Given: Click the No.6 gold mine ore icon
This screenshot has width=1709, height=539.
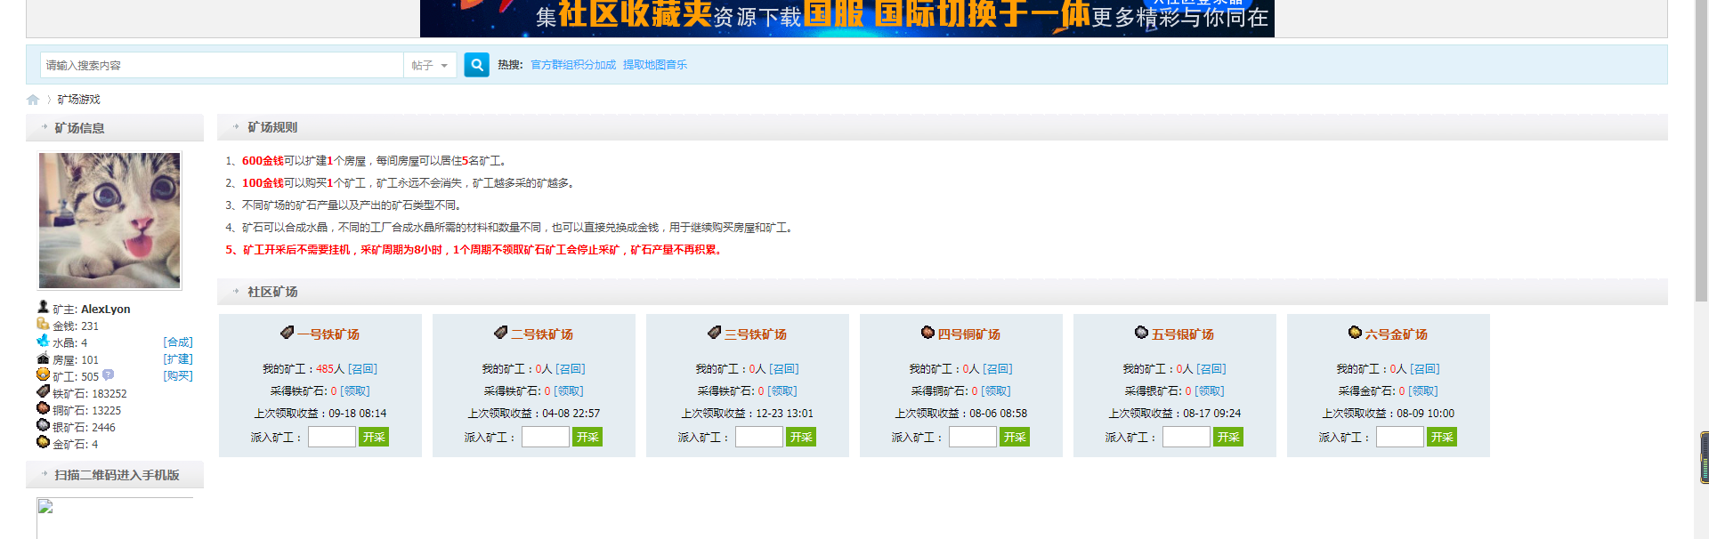Looking at the screenshot, I should point(1355,333).
